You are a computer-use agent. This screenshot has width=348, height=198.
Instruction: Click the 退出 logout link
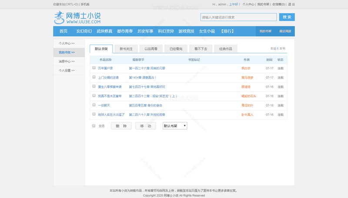pos(291,4)
